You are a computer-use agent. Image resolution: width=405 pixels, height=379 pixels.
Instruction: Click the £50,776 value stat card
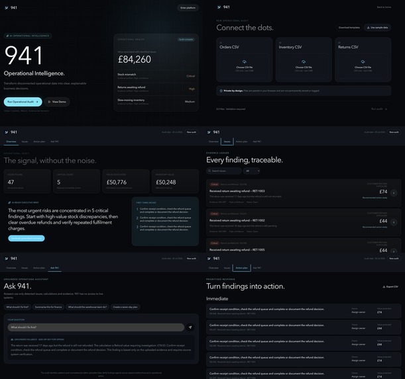click(x=126, y=181)
